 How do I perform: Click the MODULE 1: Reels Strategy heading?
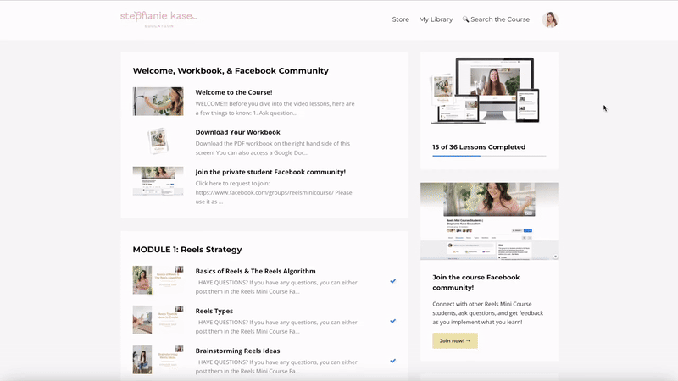187,250
